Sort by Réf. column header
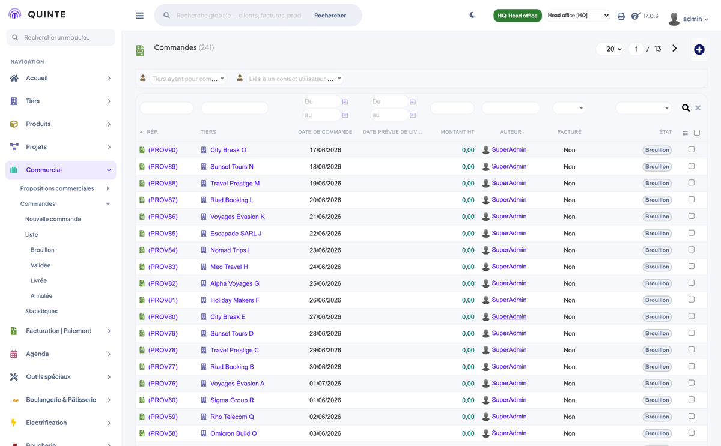Screen dimensions: 721x446 [x=152, y=132]
